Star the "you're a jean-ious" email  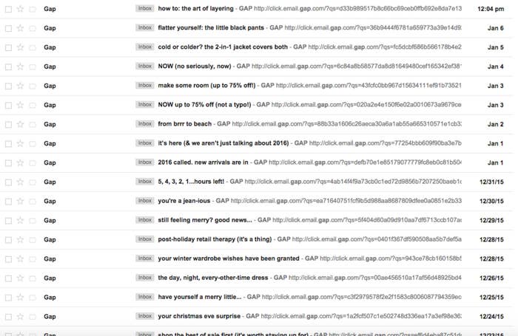pyautogui.click(x=20, y=201)
